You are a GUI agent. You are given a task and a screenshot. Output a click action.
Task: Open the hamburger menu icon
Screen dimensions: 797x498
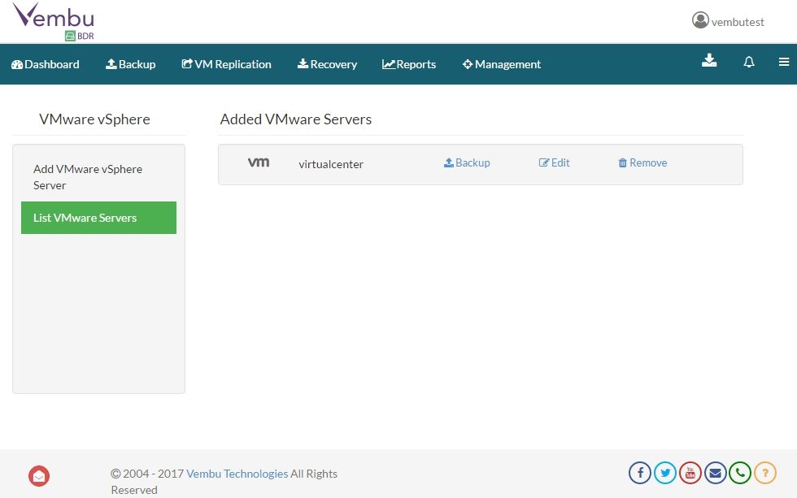[784, 62]
